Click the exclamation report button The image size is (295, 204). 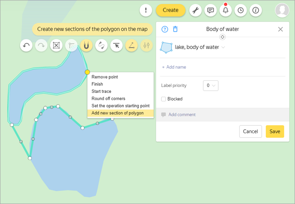click(146, 10)
